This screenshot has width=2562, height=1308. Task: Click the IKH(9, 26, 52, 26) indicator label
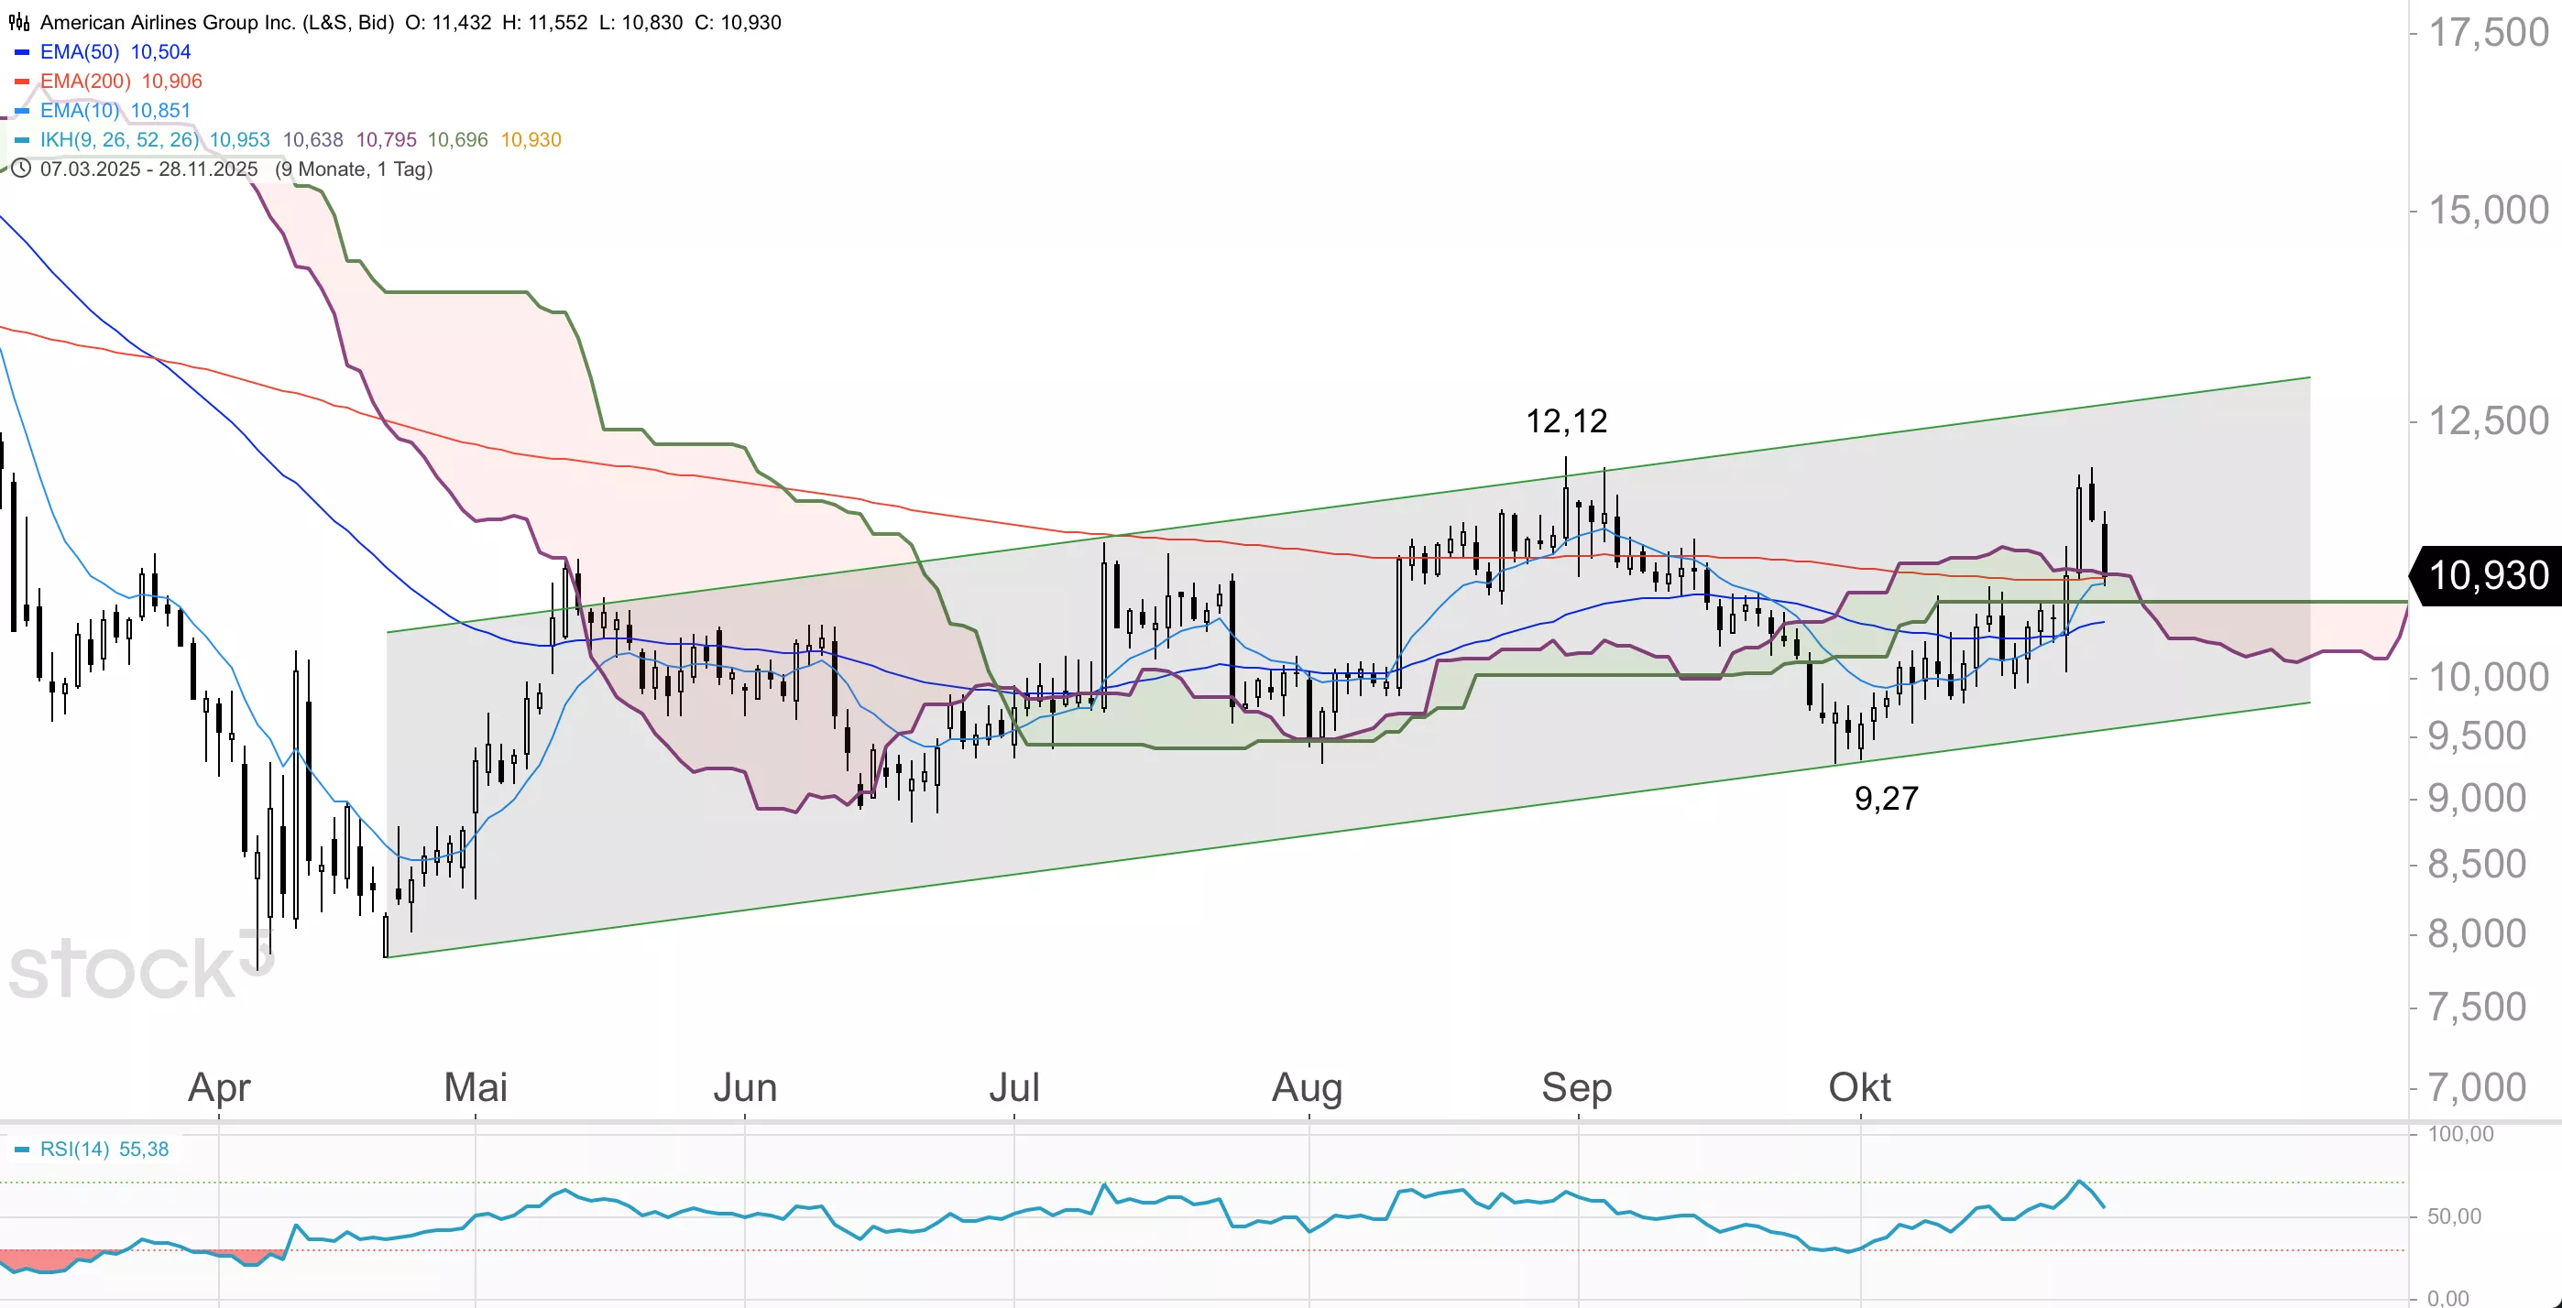(x=119, y=140)
